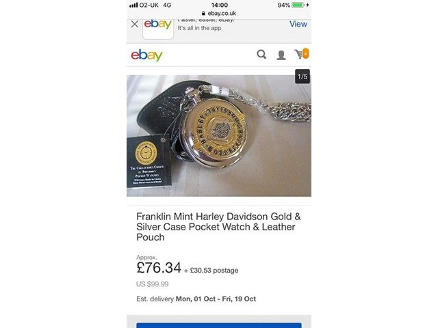Open the shopping cart icon
Screen dimensions: 438x328
pos(300,55)
